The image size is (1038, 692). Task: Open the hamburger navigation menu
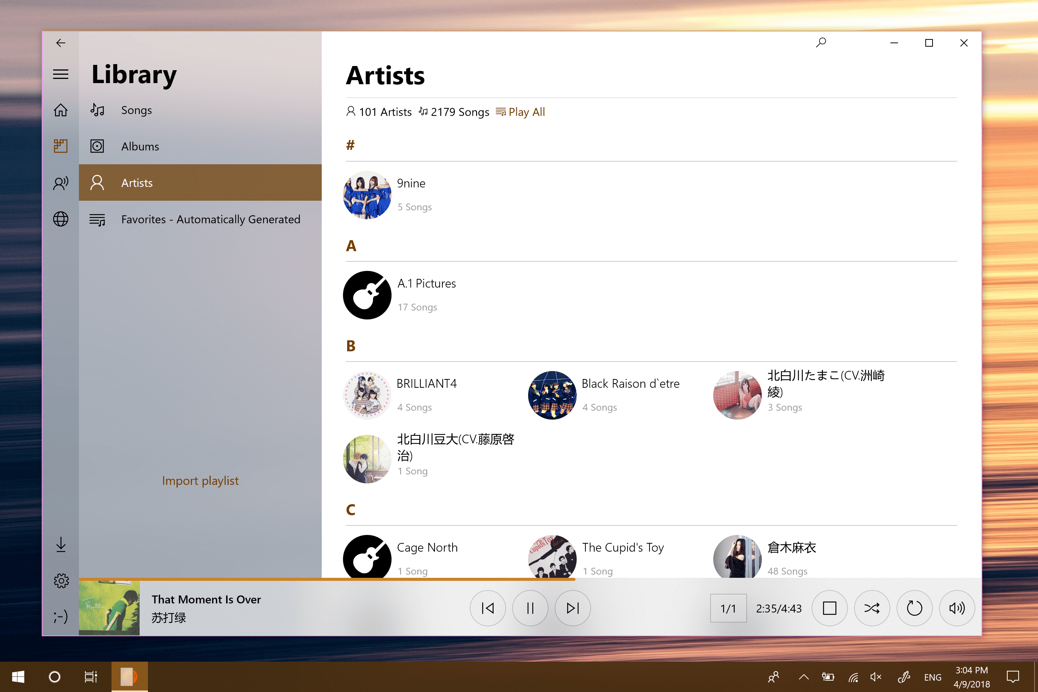click(60, 74)
